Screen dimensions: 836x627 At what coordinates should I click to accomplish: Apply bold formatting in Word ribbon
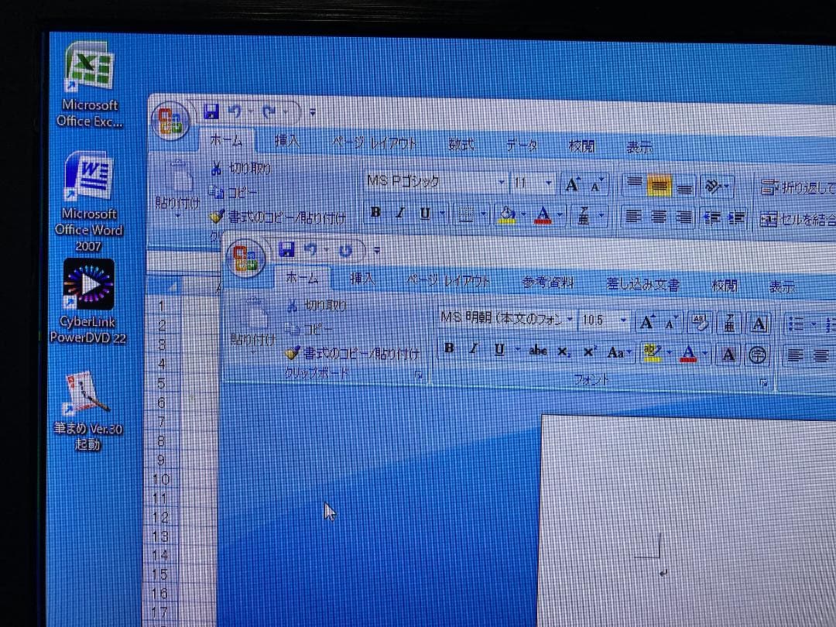(x=449, y=348)
